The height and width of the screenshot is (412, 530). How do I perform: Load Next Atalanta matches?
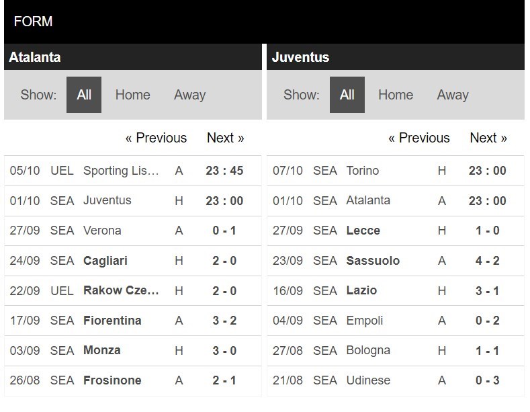[x=225, y=138]
